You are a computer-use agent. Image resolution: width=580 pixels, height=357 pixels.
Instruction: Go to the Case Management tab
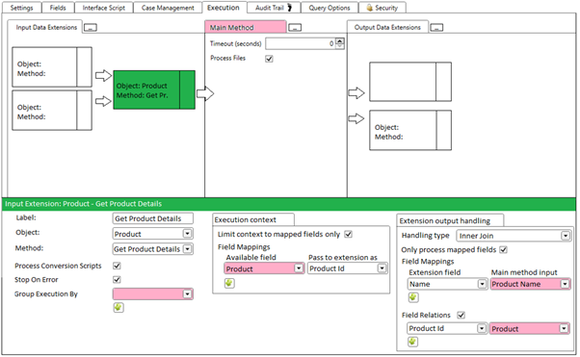(x=168, y=8)
